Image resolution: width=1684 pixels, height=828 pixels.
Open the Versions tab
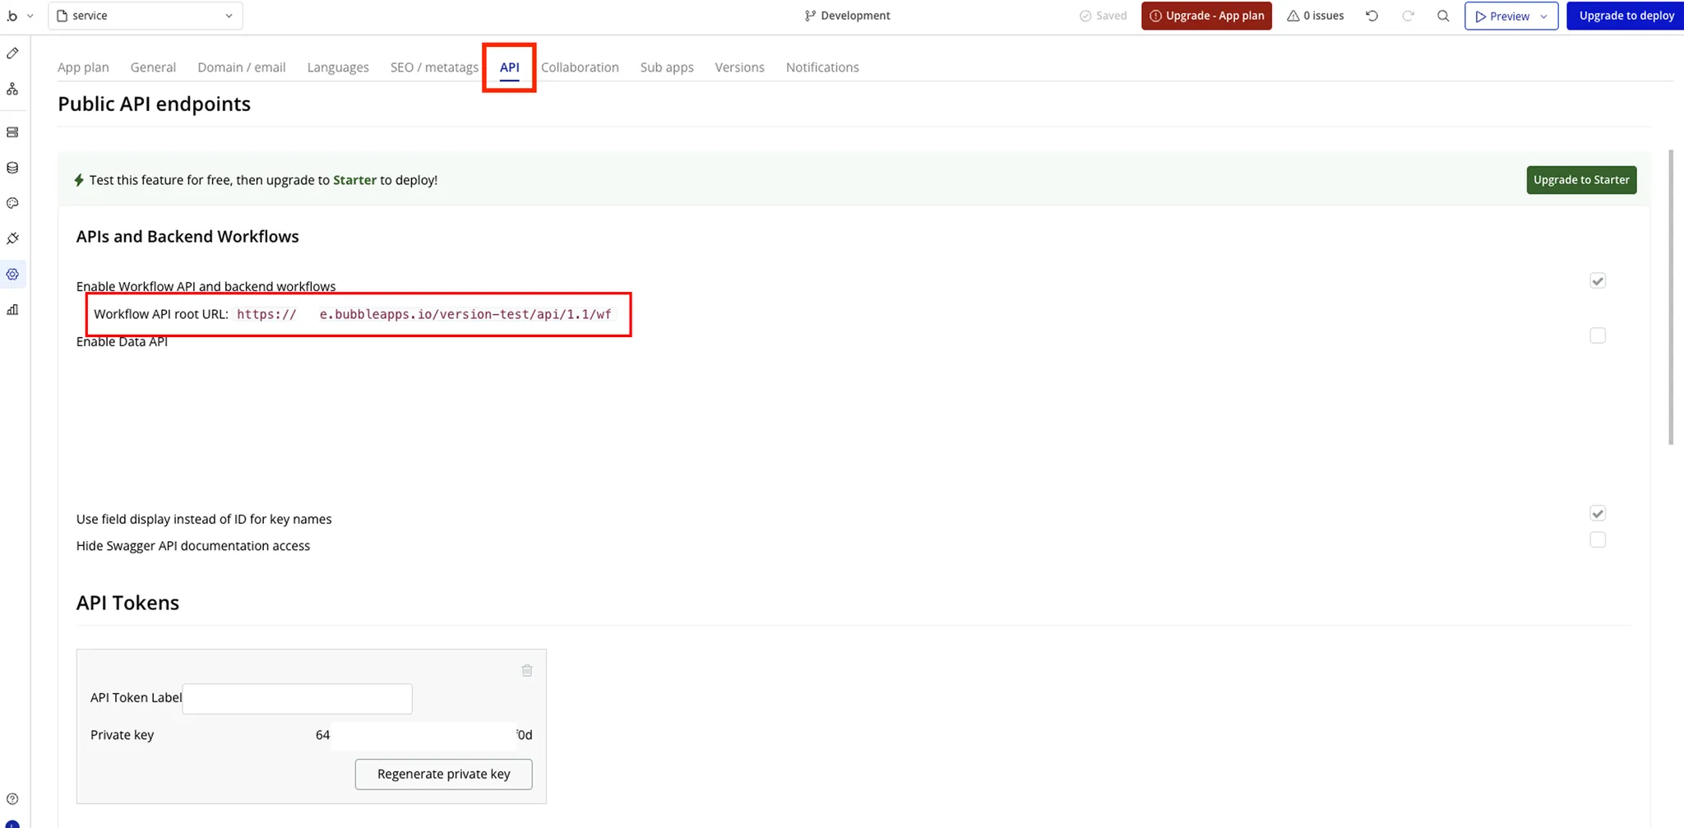point(739,67)
